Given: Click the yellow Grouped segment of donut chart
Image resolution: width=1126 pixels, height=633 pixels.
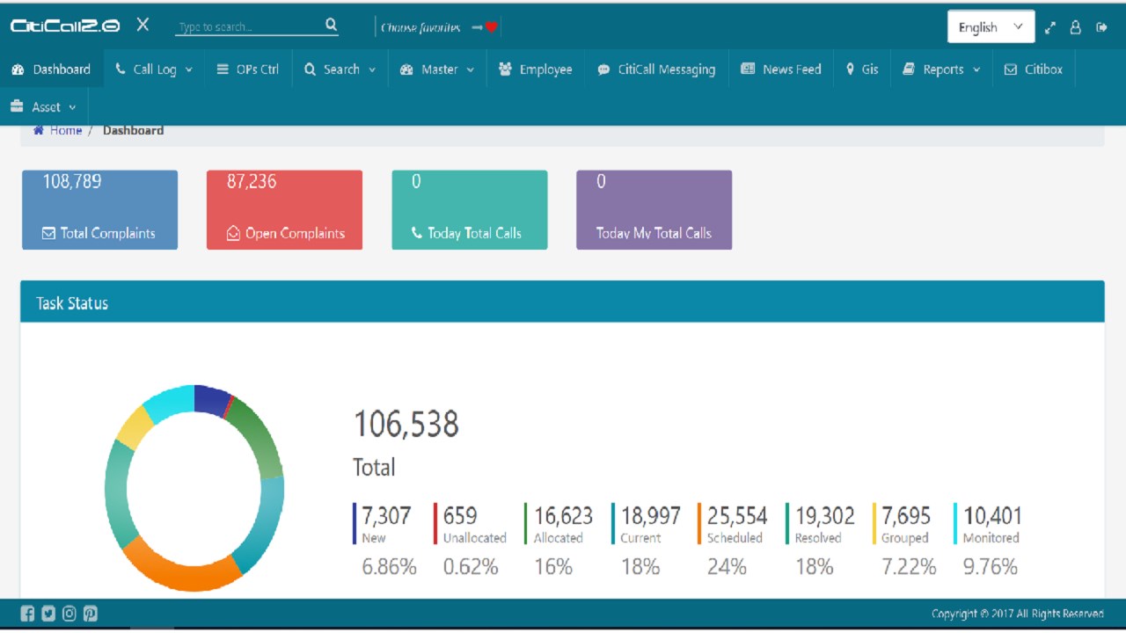Looking at the screenshot, I should [135, 426].
